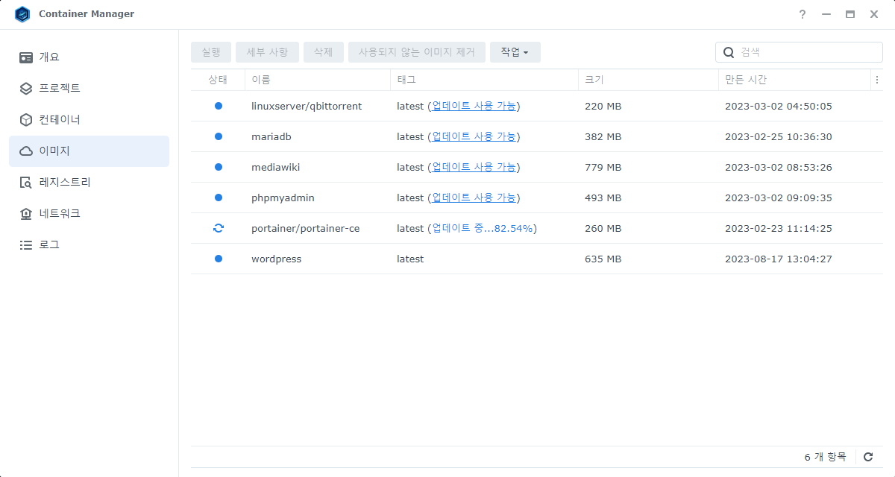Viewport: 895px width, 477px height.
Task: Select the wordpress image name
Action: coord(277,259)
